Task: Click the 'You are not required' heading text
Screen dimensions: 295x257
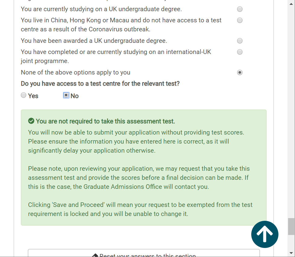Action: click(x=105, y=121)
